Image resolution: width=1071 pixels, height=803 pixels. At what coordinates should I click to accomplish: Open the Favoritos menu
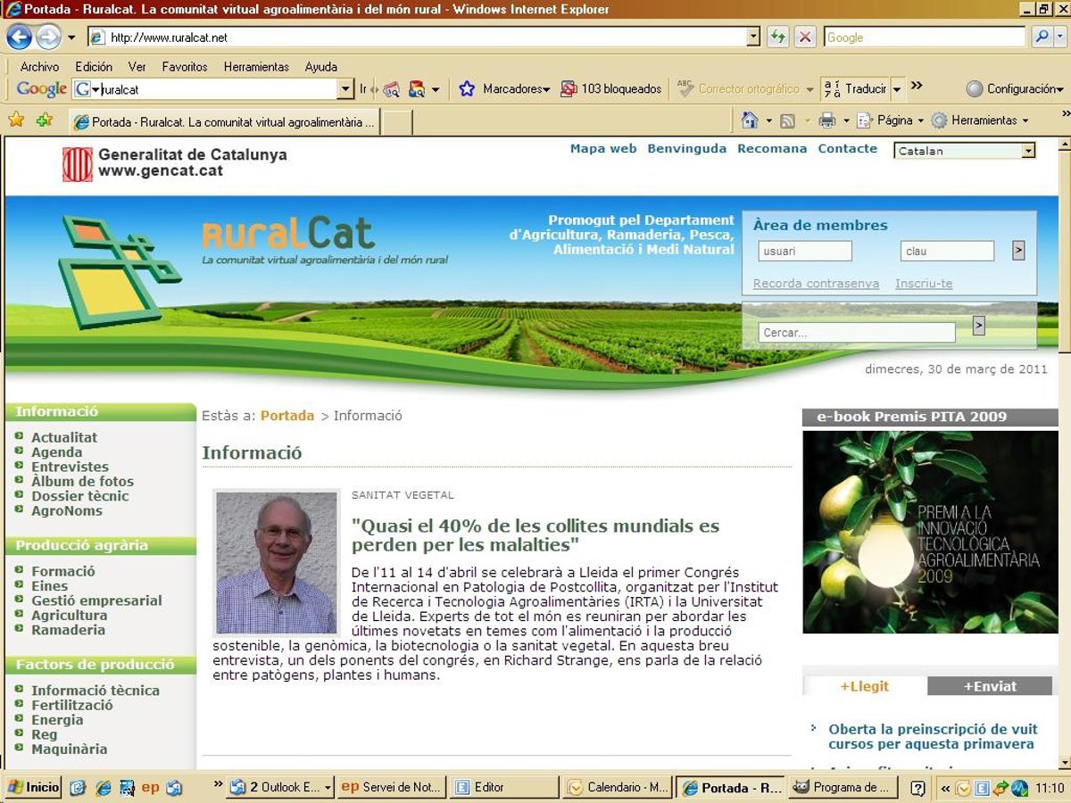[x=185, y=67]
